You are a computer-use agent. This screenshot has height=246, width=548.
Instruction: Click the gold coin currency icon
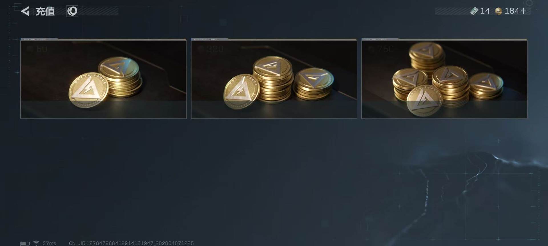click(499, 11)
